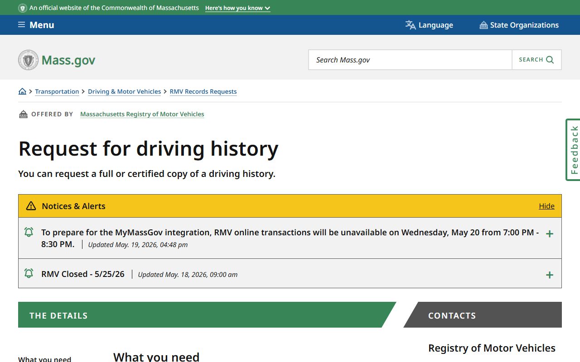Viewport: 580px width, 362px height.
Task: Click the "What you need" section heading
Action: [156, 357]
